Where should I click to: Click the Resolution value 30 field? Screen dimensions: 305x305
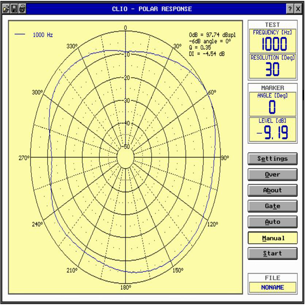pyautogui.click(x=272, y=70)
